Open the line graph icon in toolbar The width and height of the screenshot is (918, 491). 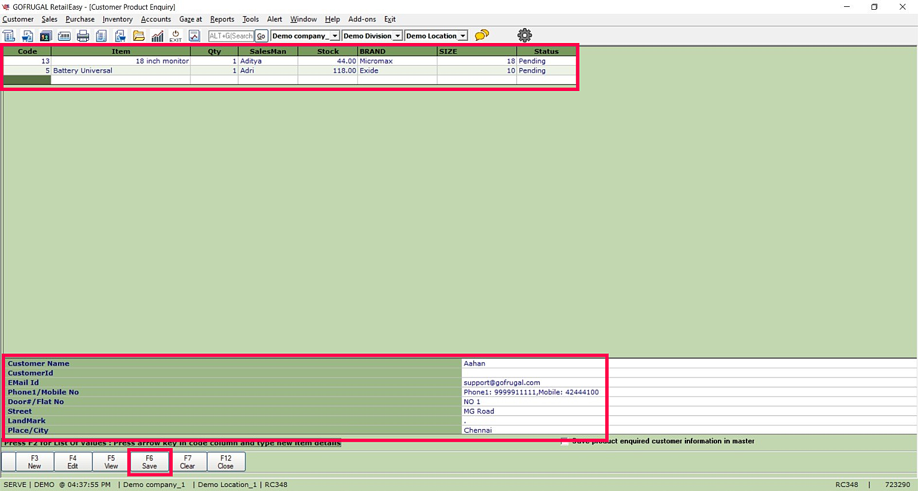195,36
